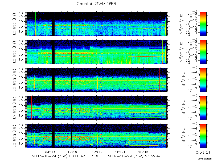
Task: Click the nT²/Hz unit label beside Bz colorbar
Action: 183,136
